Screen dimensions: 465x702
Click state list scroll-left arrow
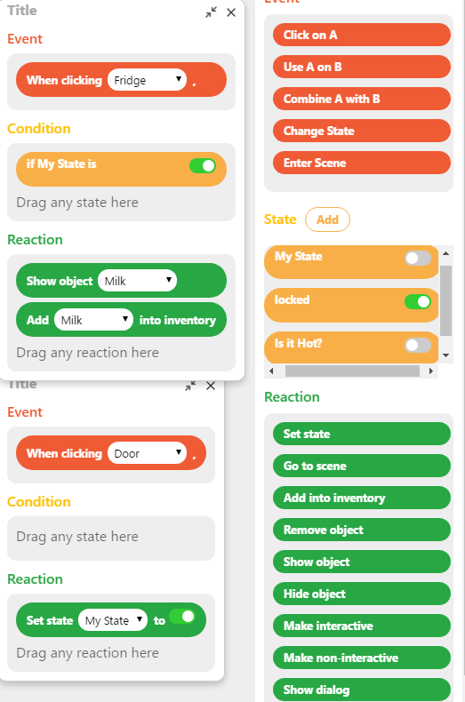click(x=271, y=371)
